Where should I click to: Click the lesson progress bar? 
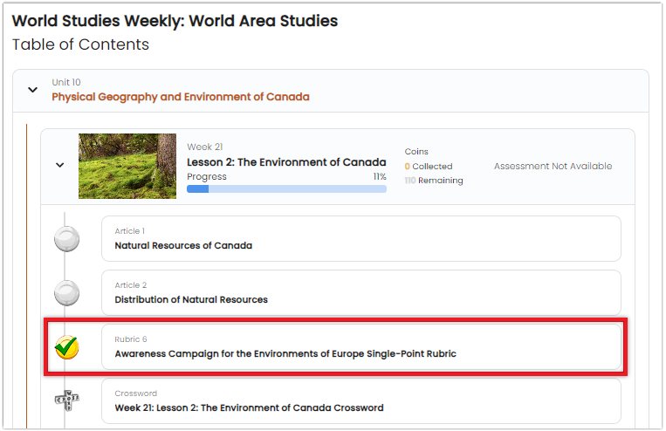click(286, 189)
